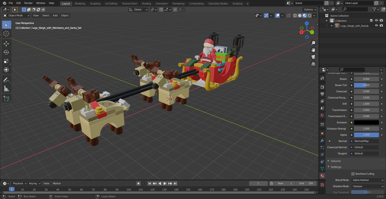Open the Physics properties tab icon
This screenshot has width=386, height=199.
pos(322,154)
